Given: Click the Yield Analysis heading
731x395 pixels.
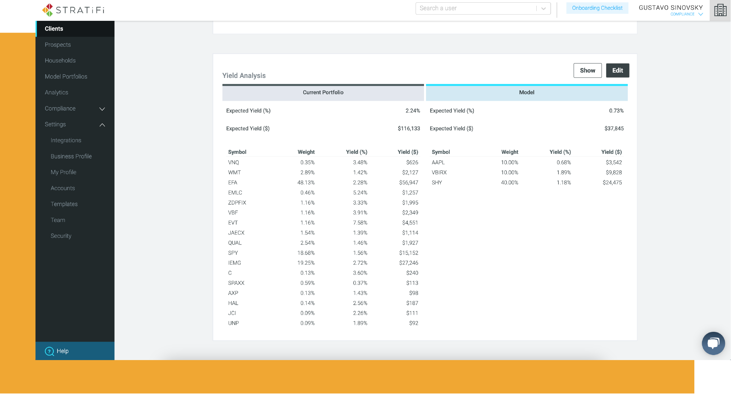Looking at the screenshot, I should 244,76.
